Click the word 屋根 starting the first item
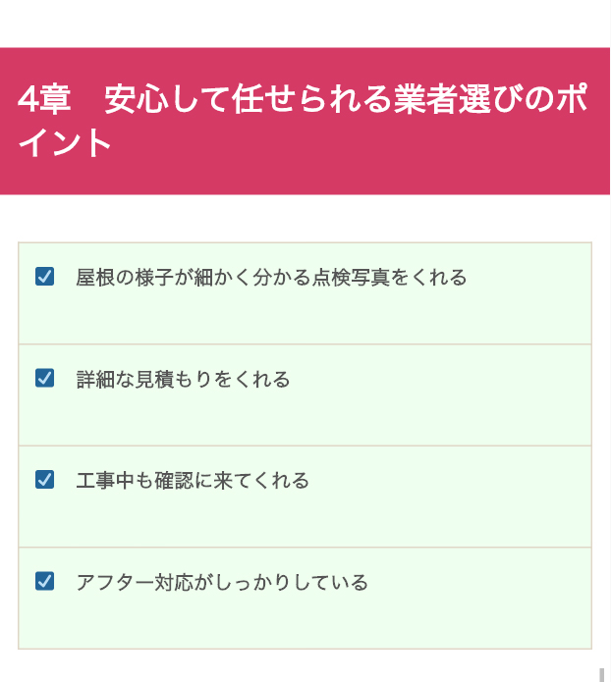Screen dimensions: 611x682 [95, 277]
